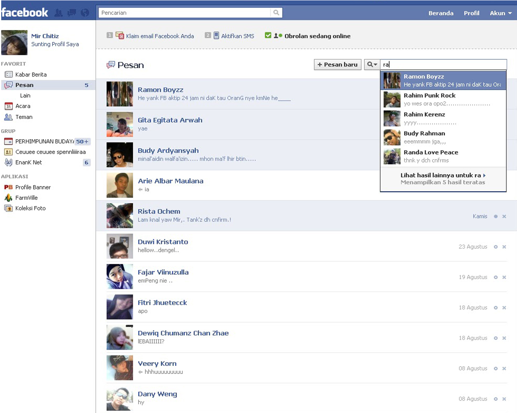This screenshot has width=517, height=413.
Task: Toggle read status circle for Duwi Kristanto
Action: click(496, 247)
